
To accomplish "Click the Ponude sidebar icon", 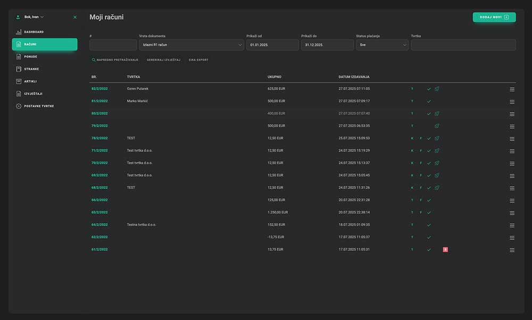I will point(19,57).
